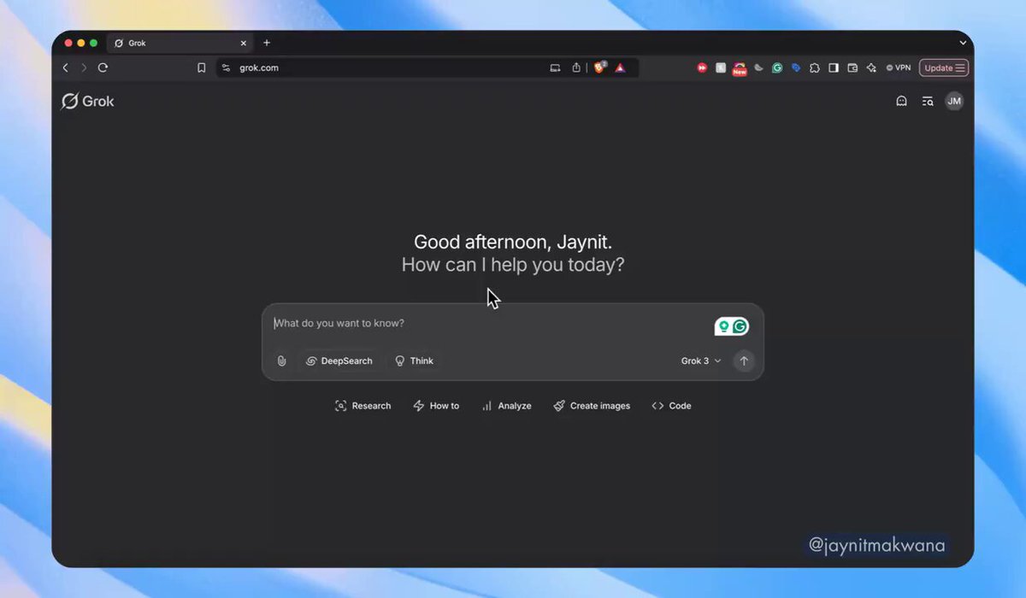Open a new browser tab

point(267,43)
